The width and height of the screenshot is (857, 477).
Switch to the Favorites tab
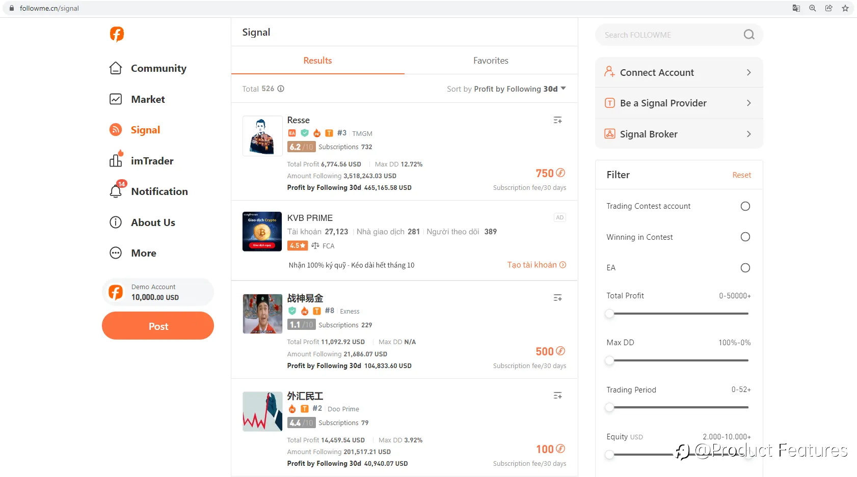[491, 61]
